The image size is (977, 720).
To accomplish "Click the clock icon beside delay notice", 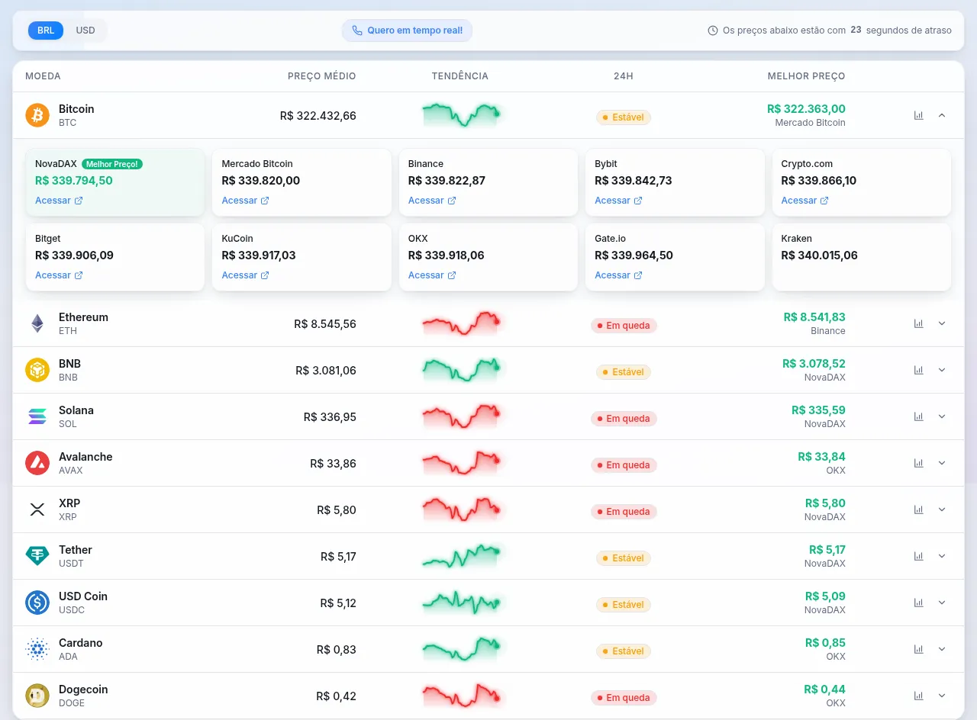I will click(713, 31).
